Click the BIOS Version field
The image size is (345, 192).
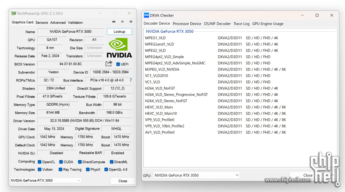click(x=70, y=64)
